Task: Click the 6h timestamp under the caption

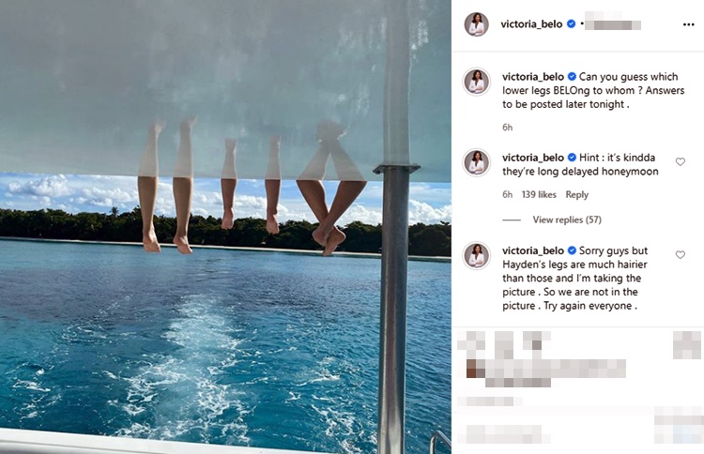Action: (x=507, y=128)
